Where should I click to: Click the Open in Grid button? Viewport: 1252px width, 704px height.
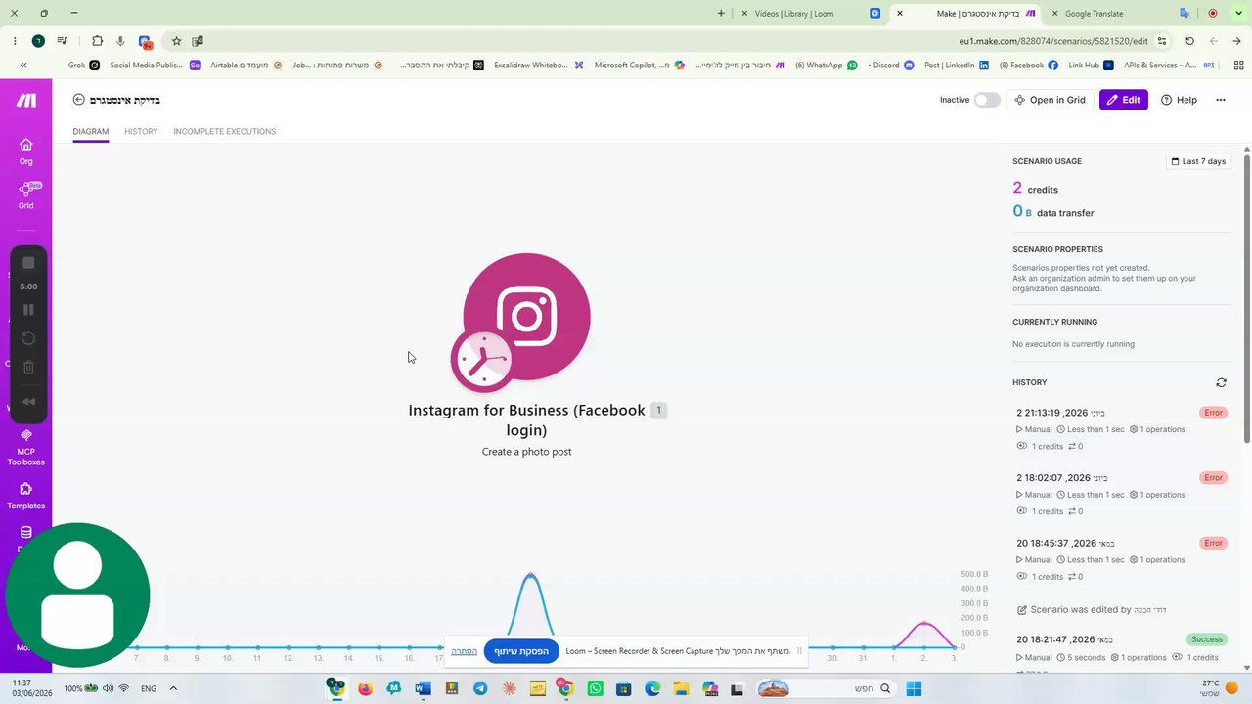1050,100
